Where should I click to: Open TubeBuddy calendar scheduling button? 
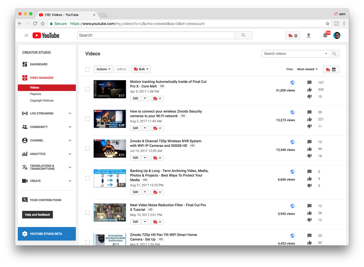331,69
